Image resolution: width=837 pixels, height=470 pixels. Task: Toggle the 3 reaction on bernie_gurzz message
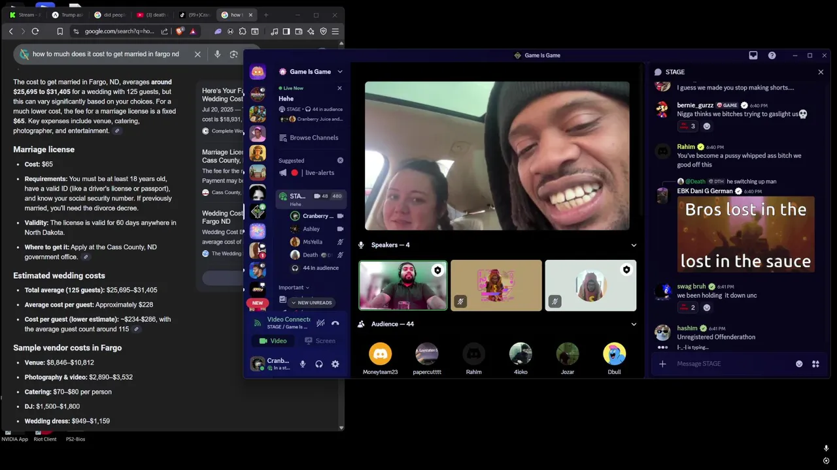click(x=688, y=126)
